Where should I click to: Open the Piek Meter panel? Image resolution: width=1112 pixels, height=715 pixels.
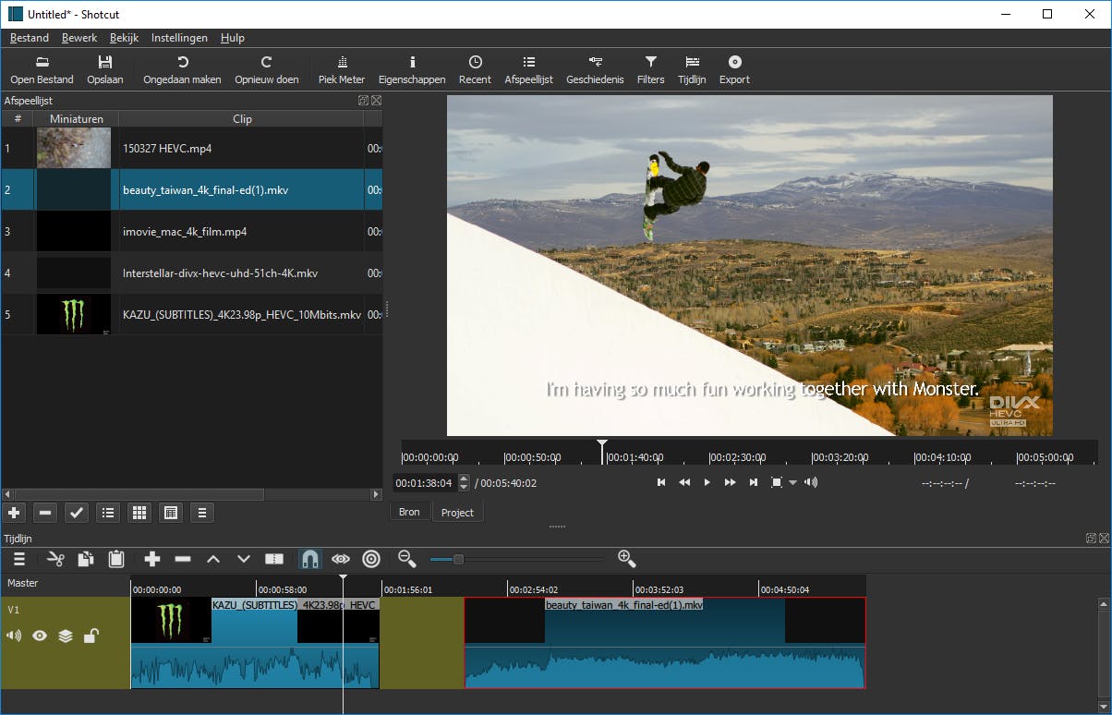(x=342, y=69)
